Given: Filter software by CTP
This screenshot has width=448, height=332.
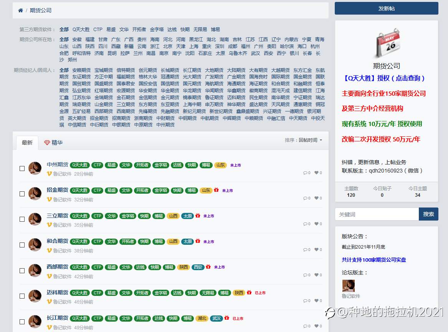Looking at the screenshot, I should click(x=98, y=30).
